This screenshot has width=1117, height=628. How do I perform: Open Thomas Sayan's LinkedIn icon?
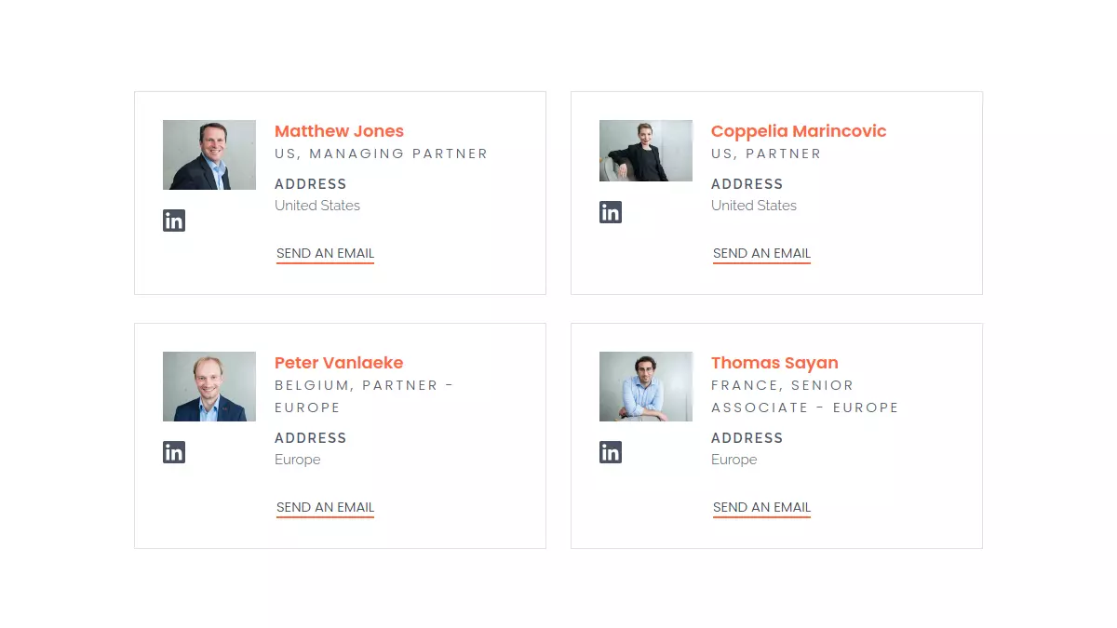pos(611,452)
